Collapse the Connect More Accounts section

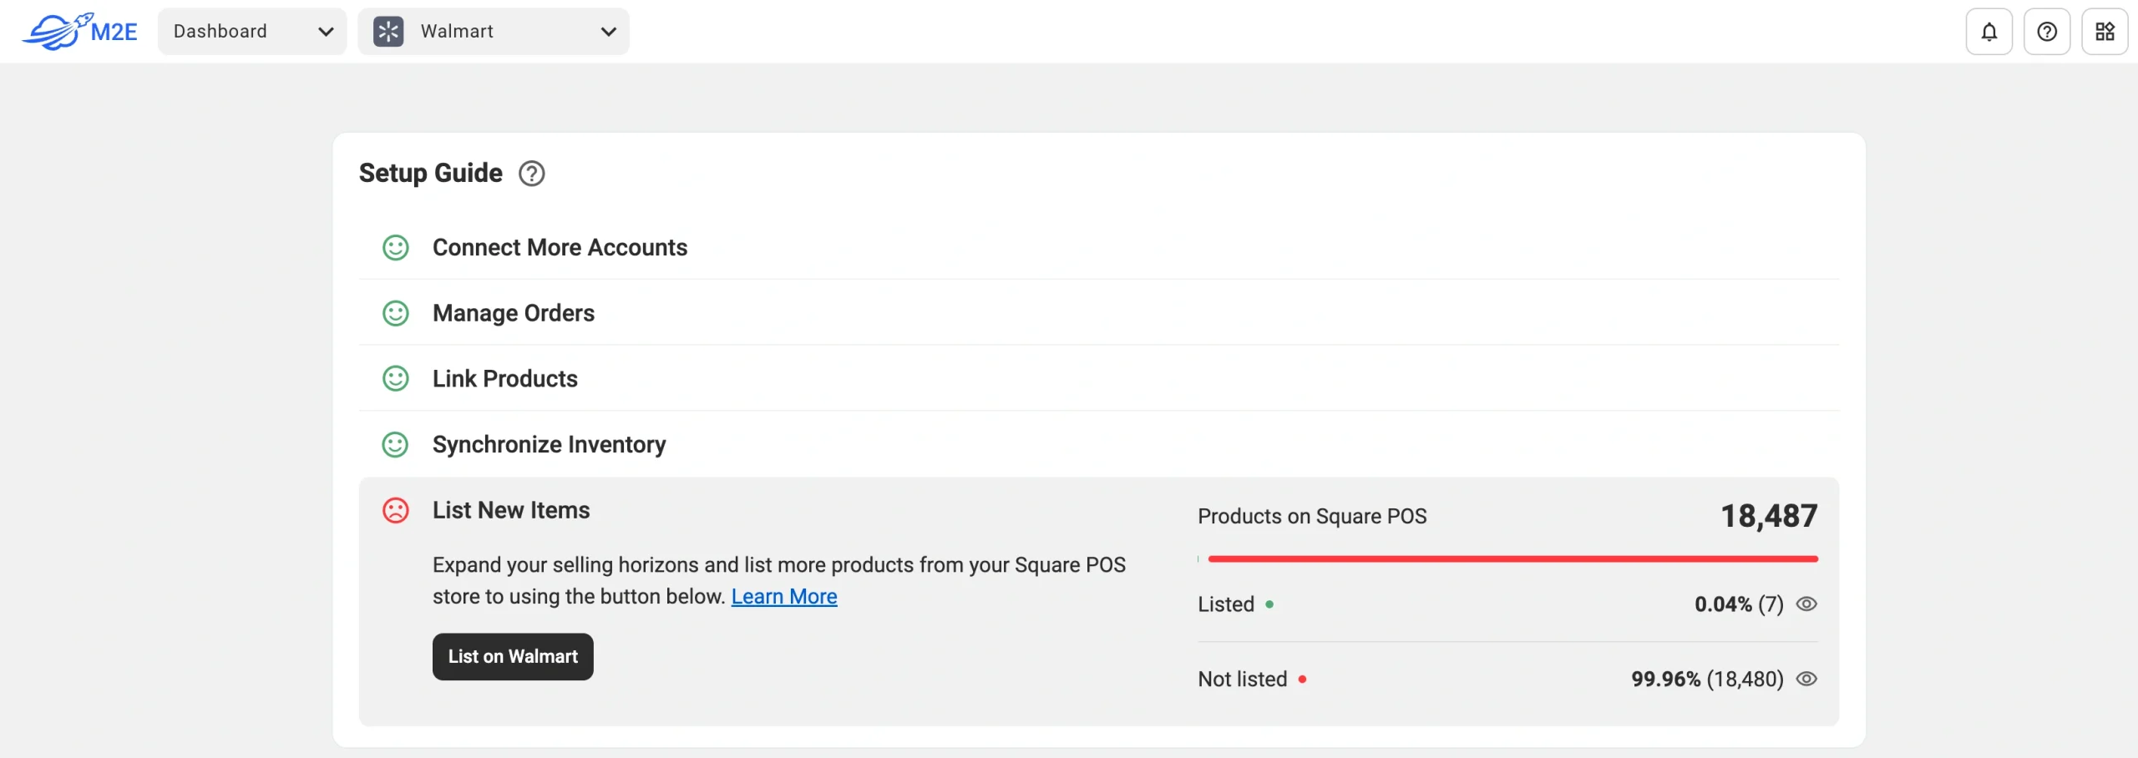coord(559,247)
